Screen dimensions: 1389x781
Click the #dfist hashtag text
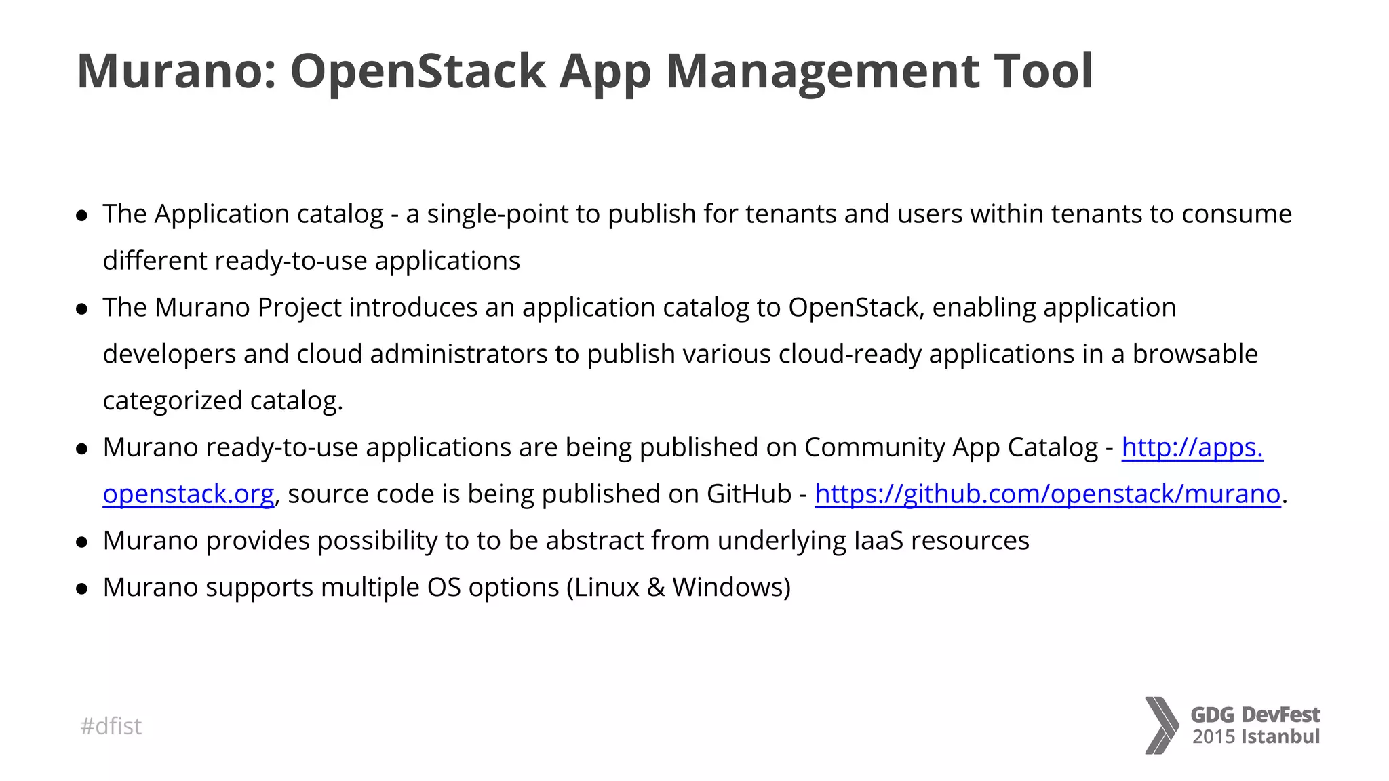click(x=111, y=726)
